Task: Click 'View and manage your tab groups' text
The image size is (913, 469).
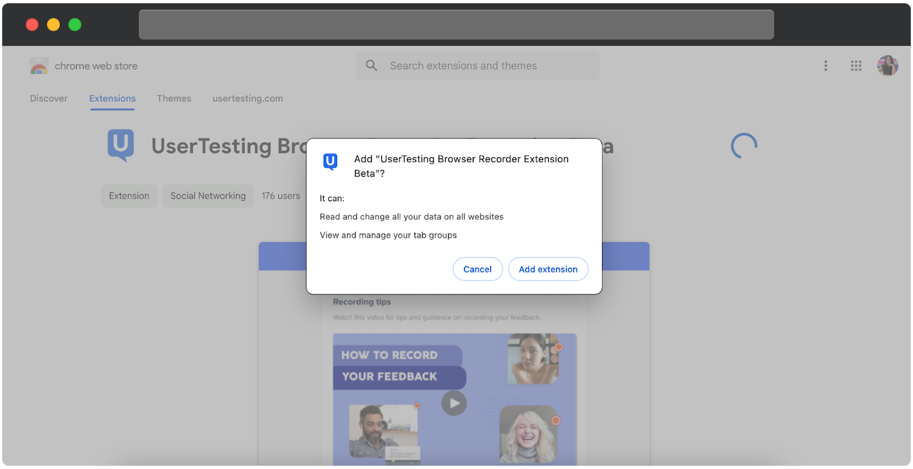Action: tap(388, 235)
